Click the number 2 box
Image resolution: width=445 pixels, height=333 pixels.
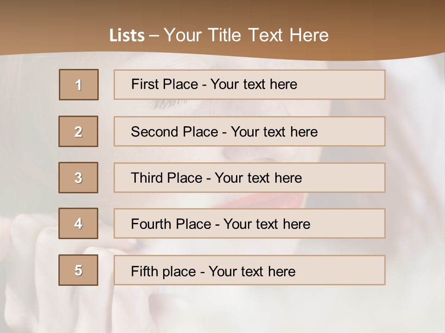78,131
